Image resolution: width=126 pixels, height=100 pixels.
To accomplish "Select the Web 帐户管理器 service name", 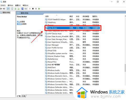I will pos(54,65).
